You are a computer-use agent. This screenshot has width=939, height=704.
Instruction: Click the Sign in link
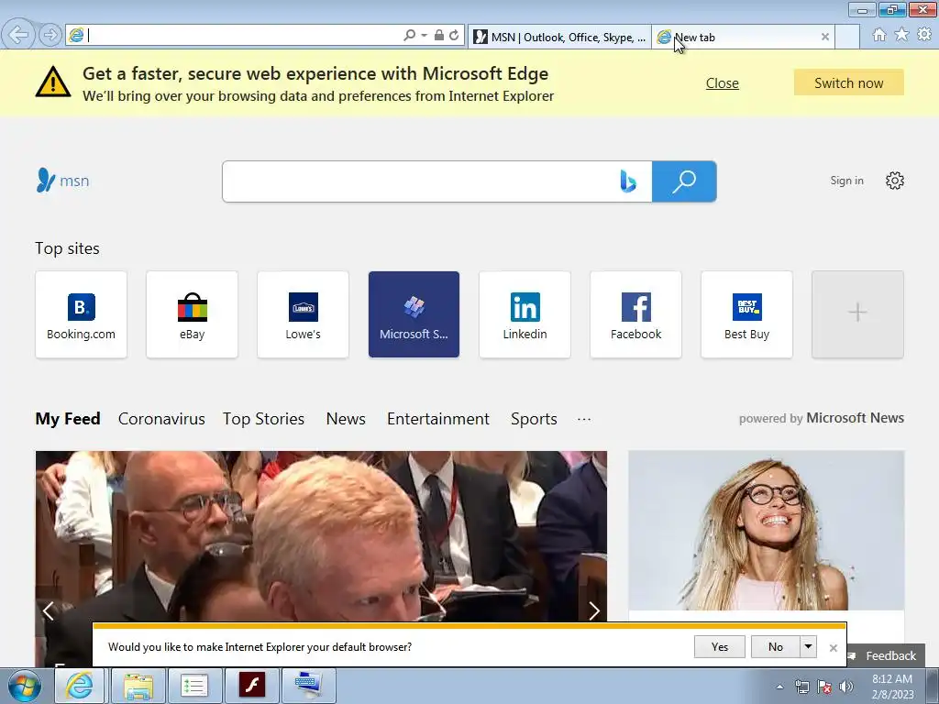coord(846,181)
